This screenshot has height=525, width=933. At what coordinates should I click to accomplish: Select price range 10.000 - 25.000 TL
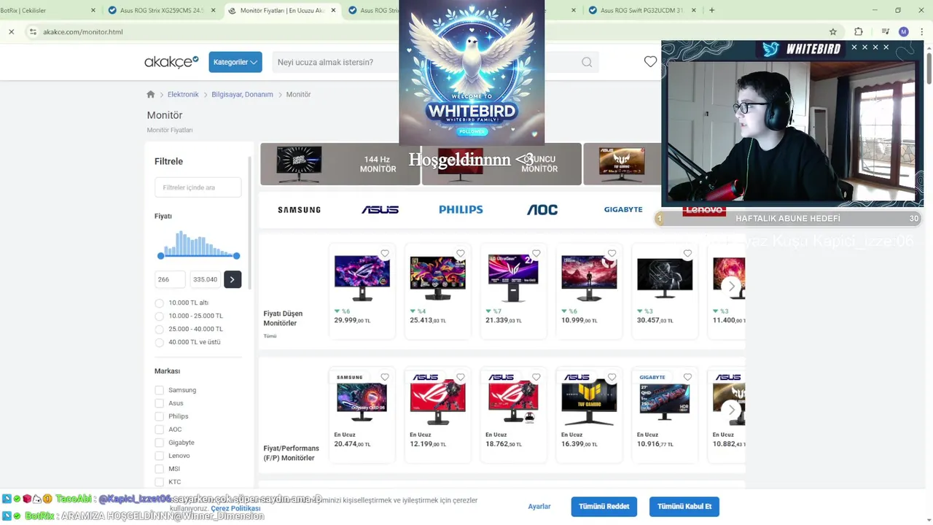point(159,316)
